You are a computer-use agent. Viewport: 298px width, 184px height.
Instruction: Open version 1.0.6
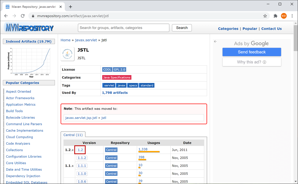[x=82, y=181]
